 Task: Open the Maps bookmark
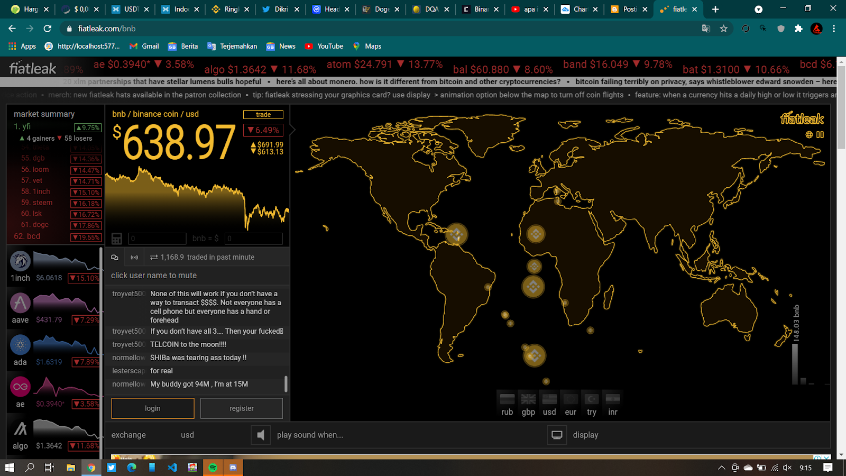(x=367, y=46)
